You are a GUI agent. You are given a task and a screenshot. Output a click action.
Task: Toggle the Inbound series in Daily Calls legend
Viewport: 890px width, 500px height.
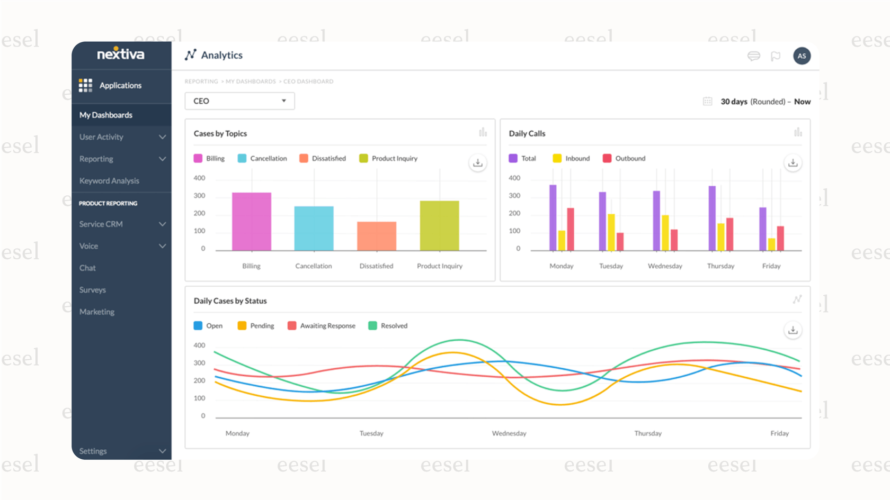click(x=571, y=158)
